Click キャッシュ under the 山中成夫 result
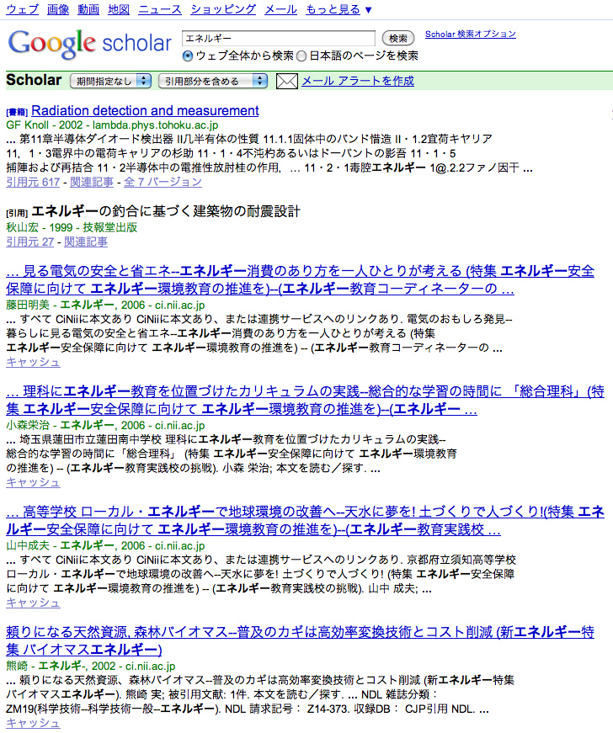This screenshot has height=733, width=613. [33, 603]
